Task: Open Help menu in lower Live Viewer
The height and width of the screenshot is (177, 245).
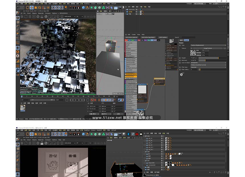Action: click(60, 140)
